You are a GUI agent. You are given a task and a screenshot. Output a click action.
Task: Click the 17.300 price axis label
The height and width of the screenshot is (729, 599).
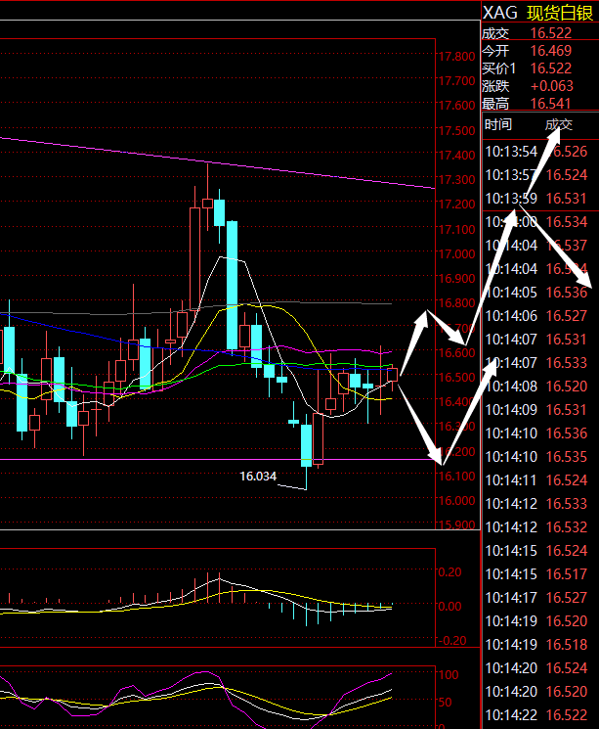(457, 180)
